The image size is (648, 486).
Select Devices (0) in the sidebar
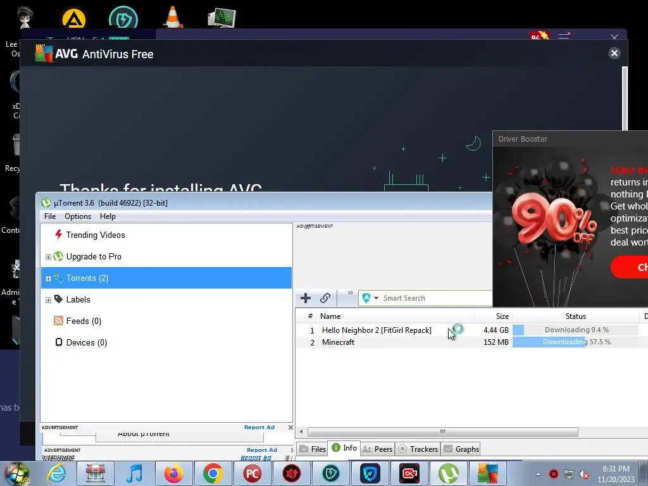pyautogui.click(x=86, y=342)
